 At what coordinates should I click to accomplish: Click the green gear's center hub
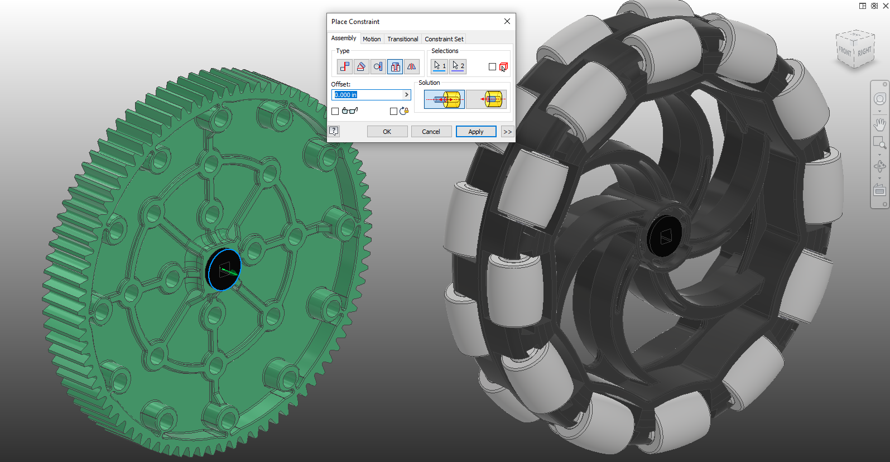224,269
